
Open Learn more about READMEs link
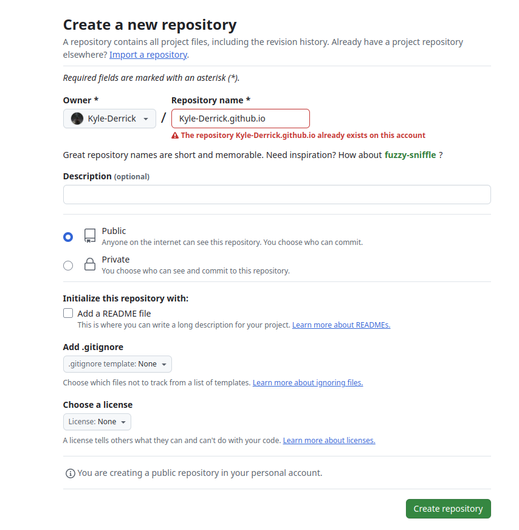point(341,325)
